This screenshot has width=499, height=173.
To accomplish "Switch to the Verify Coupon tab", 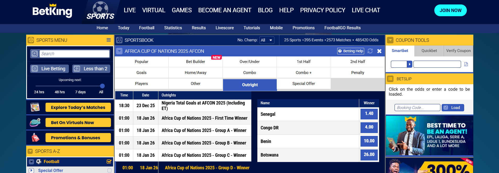I will [458, 51].
